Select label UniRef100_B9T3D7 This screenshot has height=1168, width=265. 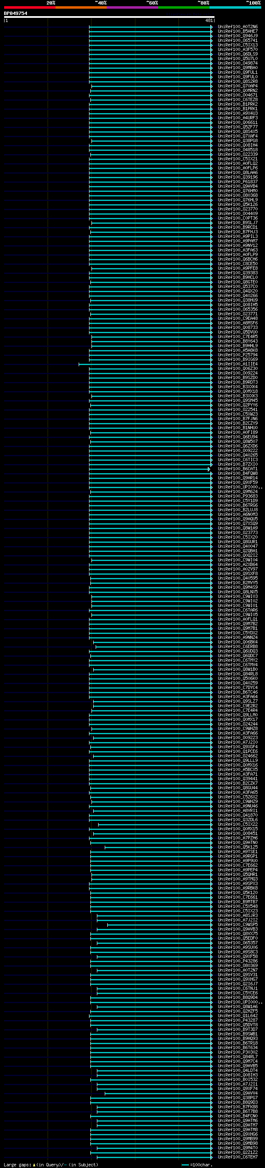click(x=237, y=1029)
